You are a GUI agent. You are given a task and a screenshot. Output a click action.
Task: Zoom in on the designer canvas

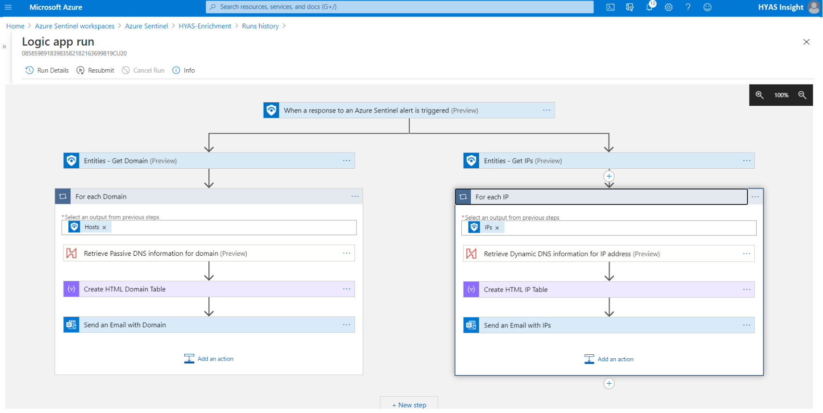click(x=760, y=95)
